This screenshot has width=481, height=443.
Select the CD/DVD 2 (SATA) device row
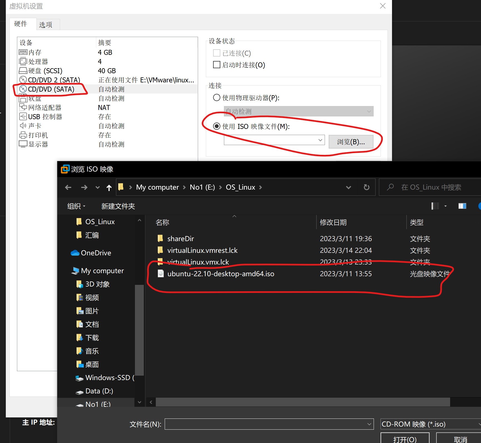pyautogui.click(x=108, y=80)
